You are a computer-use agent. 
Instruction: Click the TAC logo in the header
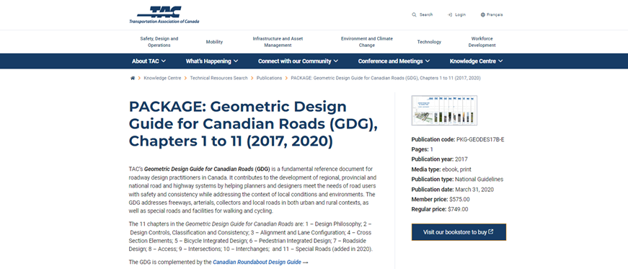point(164,15)
